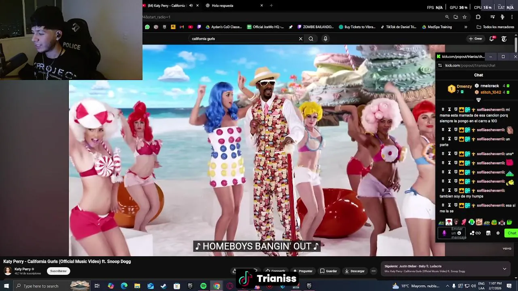Open the YouTube bookmark icon
Viewport: 518px width, 291px height.
pyautogui.click(x=190, y=27)
